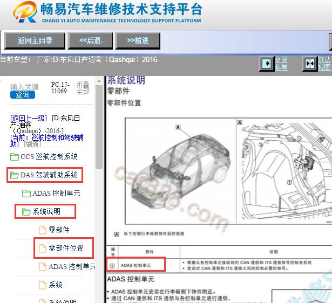Screen dimensions: 332x303
Task: Click the 零部件 document icon
Action: (43, 230)
